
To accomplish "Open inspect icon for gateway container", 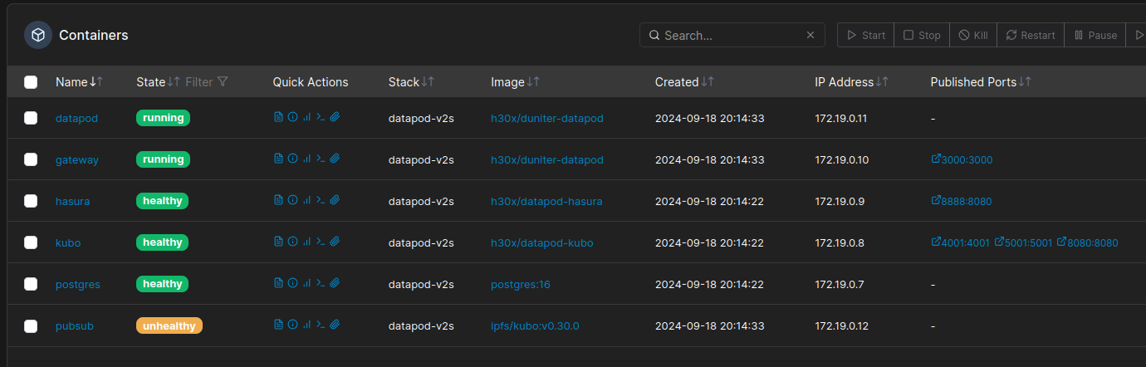I will pos(292,159).
